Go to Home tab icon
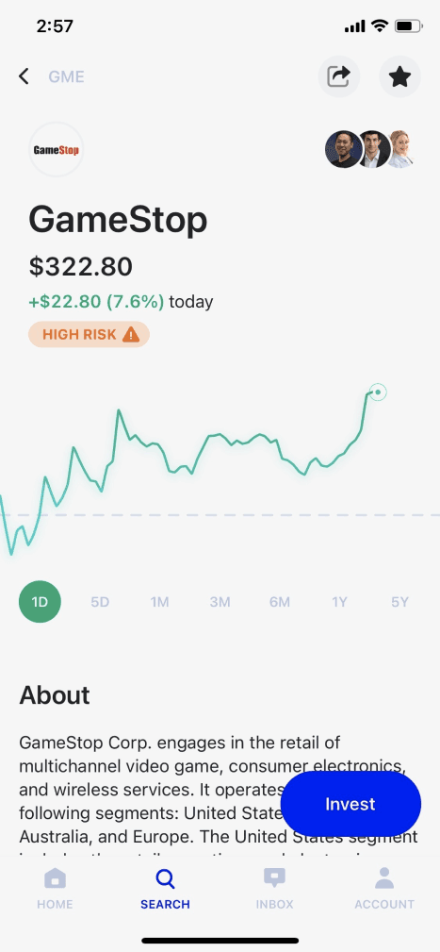Screen dimensions: 440x952 point(56,877)
